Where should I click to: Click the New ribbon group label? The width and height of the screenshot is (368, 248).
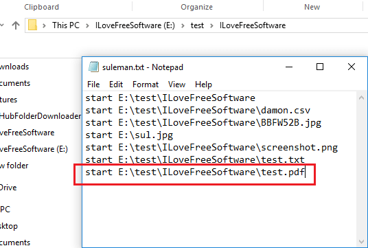312,7
